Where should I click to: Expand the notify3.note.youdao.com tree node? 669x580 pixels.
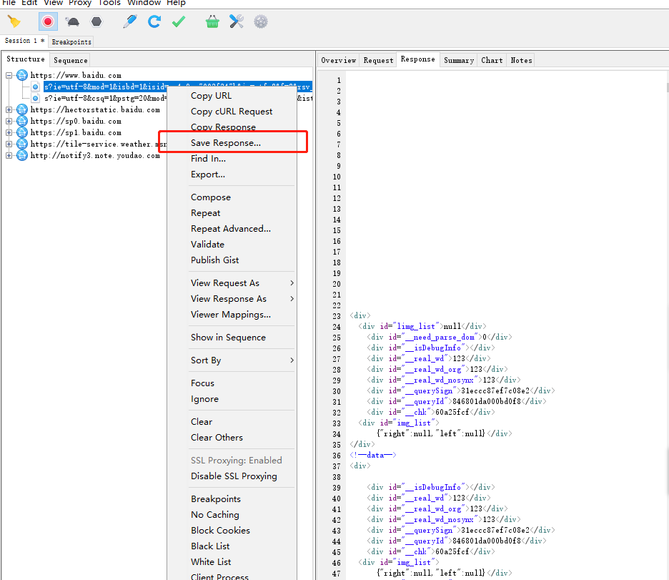[x=9, y=155]
